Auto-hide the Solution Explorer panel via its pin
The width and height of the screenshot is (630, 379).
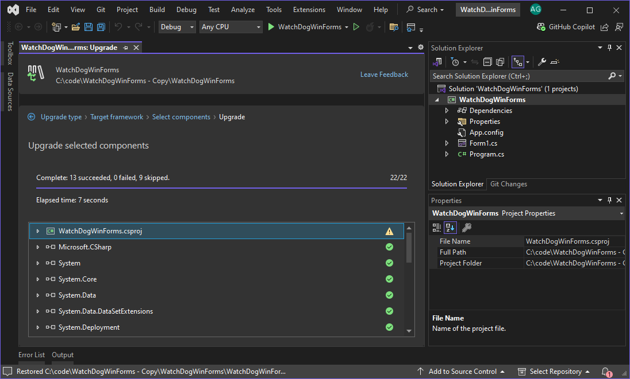[x=609, y=48]
